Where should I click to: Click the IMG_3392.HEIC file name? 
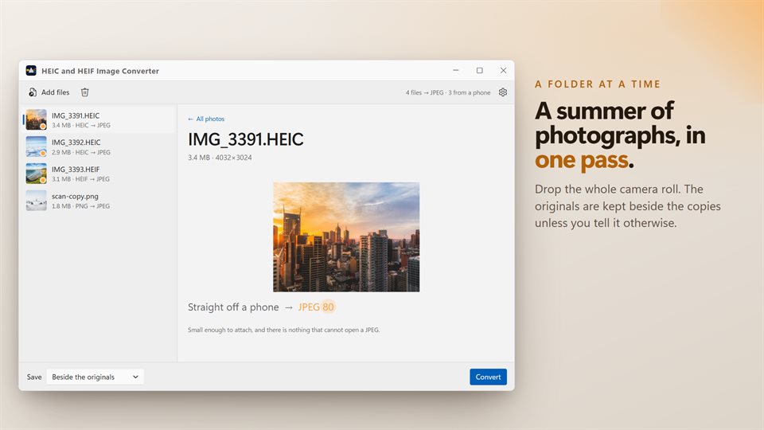point(76,143)
